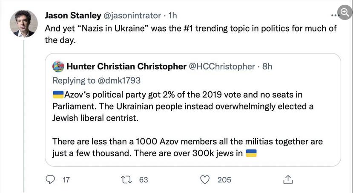This screenshot has width=353, height=193.
Task: Click the retweet arrows icon
Action: tap(126, 180)
